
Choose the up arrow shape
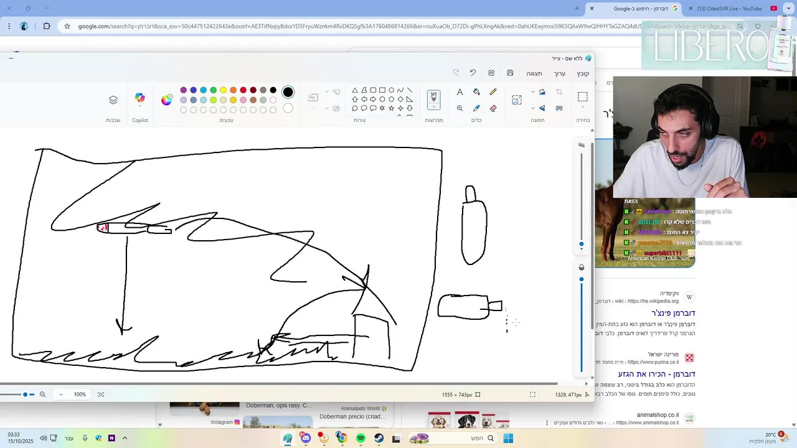pos(355,99)
